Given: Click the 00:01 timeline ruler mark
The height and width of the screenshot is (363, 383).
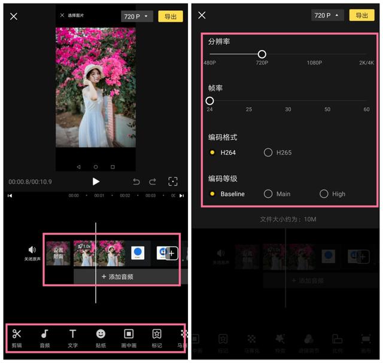Looking at the screenshot, I should click(x=99, y=196).
